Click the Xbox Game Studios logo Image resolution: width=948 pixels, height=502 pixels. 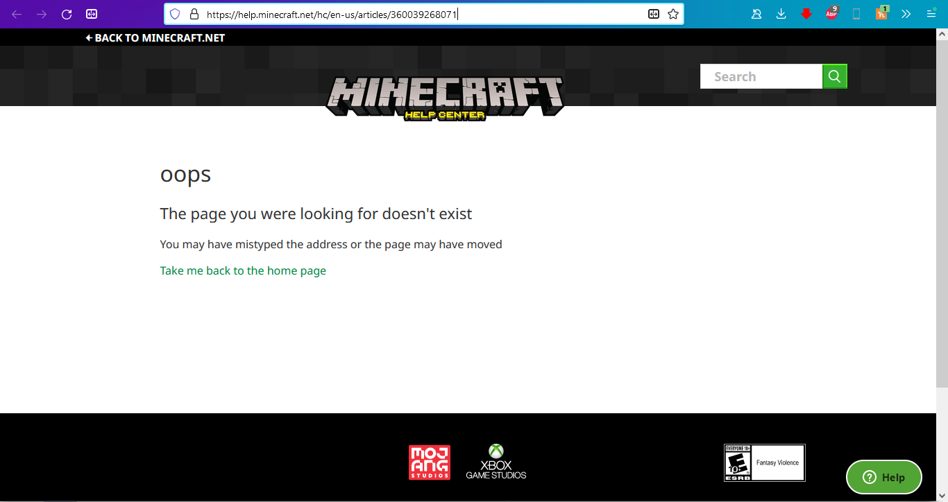[x=496, y=462]
